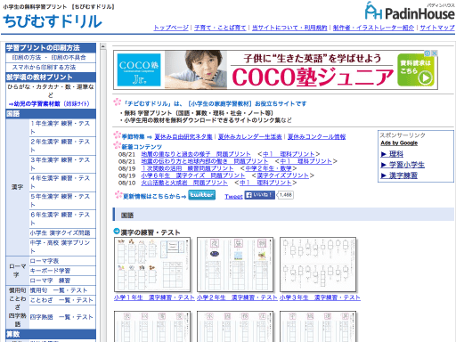
Task: Open sidebar ローマ字表 link
Action: point(45,261)
